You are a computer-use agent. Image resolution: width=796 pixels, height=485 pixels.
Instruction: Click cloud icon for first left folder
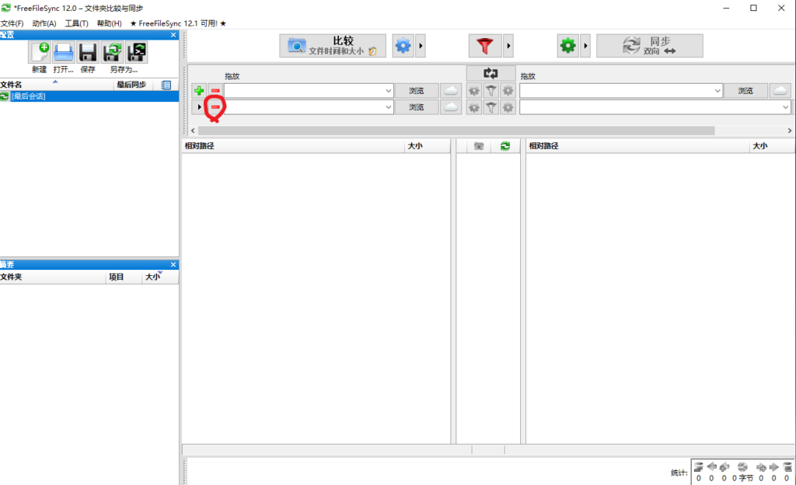[x=451, y=91]
